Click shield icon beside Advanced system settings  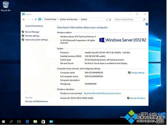(23, 40)
